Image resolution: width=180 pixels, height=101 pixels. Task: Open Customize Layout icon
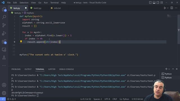click(x=162, y=3)
